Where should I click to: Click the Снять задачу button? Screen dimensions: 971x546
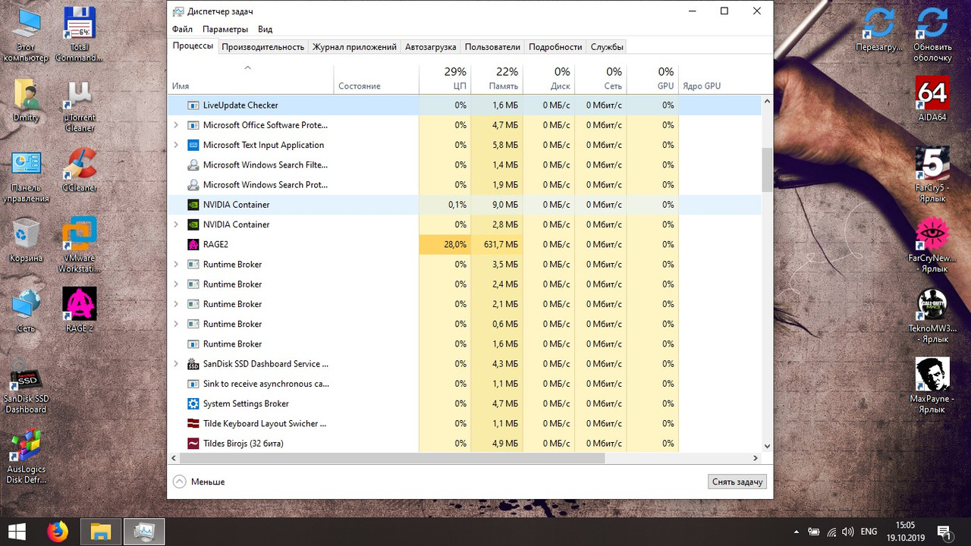click(737, 482)
